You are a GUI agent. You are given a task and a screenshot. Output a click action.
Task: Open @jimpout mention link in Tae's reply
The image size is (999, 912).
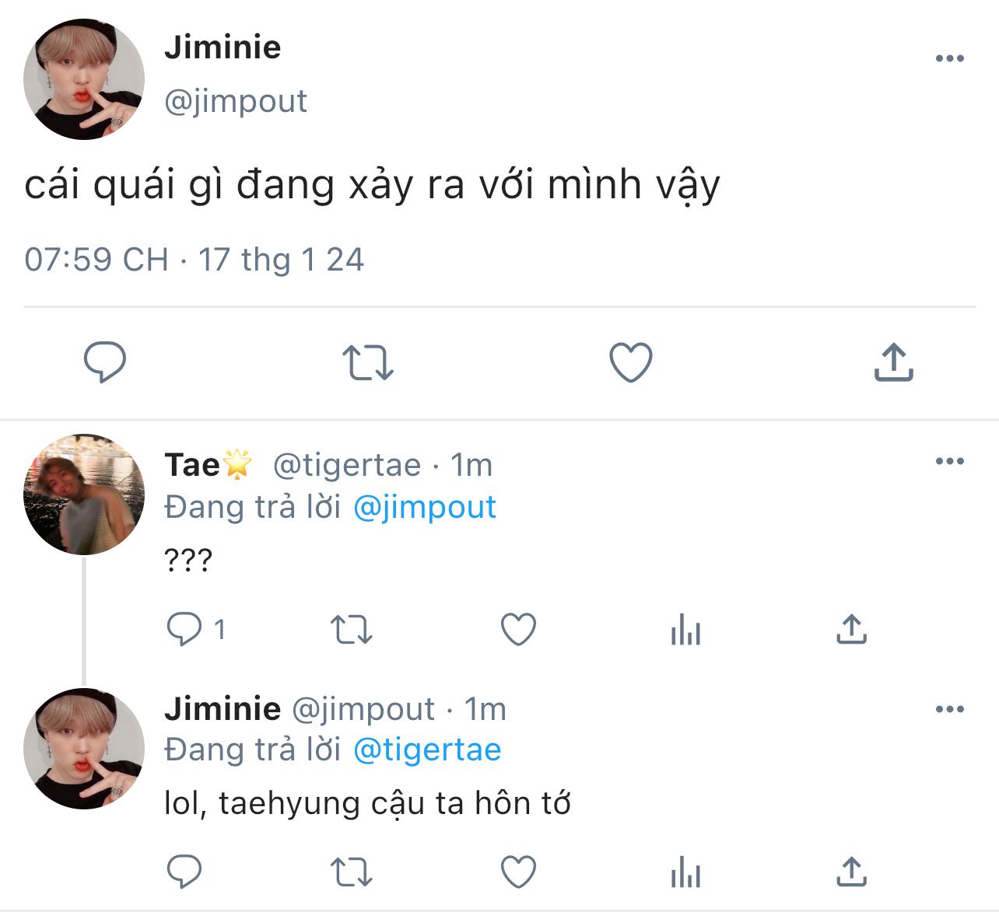click(424, 507)
